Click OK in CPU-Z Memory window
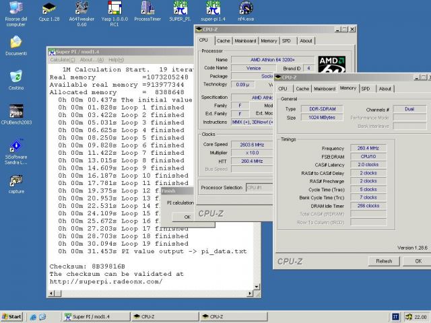 tap(418, 261)
